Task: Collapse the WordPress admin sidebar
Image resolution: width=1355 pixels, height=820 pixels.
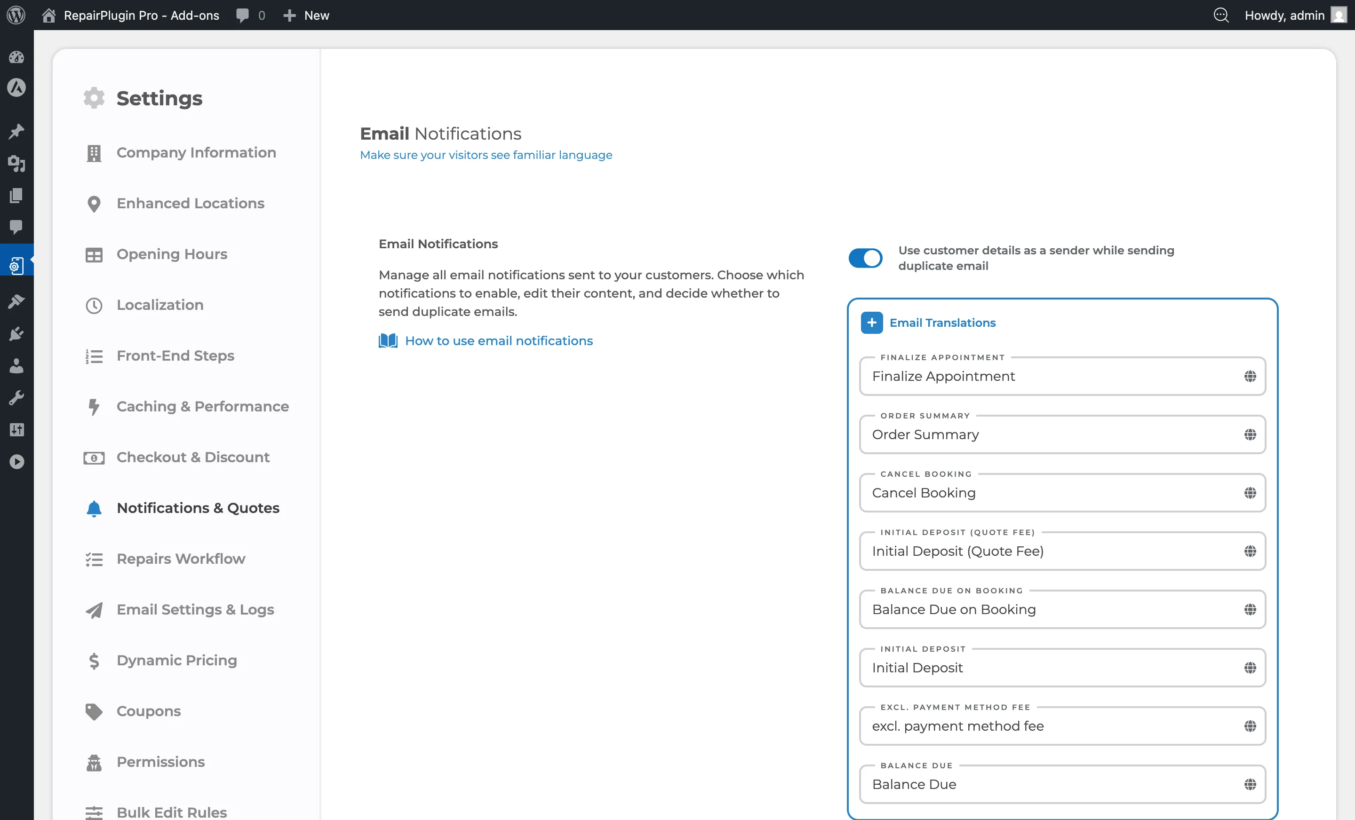Action: point(17,461)
